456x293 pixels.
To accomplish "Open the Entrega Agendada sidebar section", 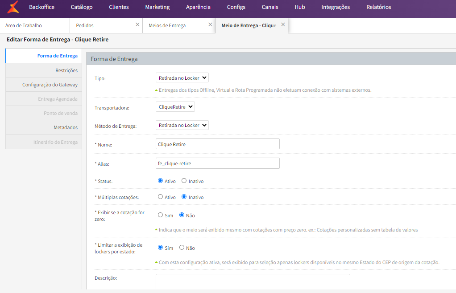I will tap(44, 99).
